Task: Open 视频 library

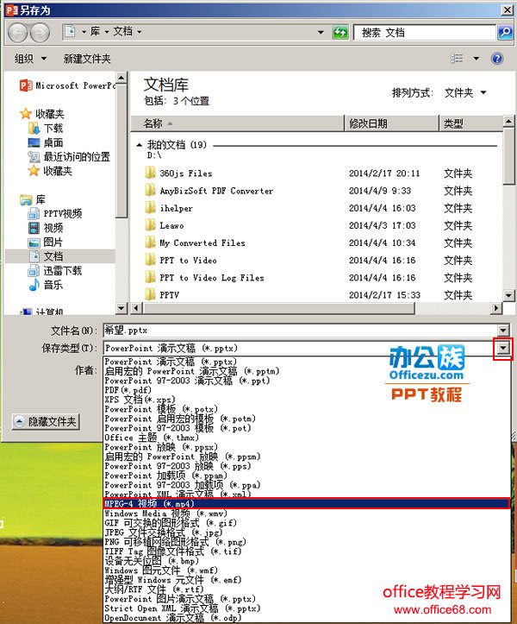Action: tap(46, 228)
